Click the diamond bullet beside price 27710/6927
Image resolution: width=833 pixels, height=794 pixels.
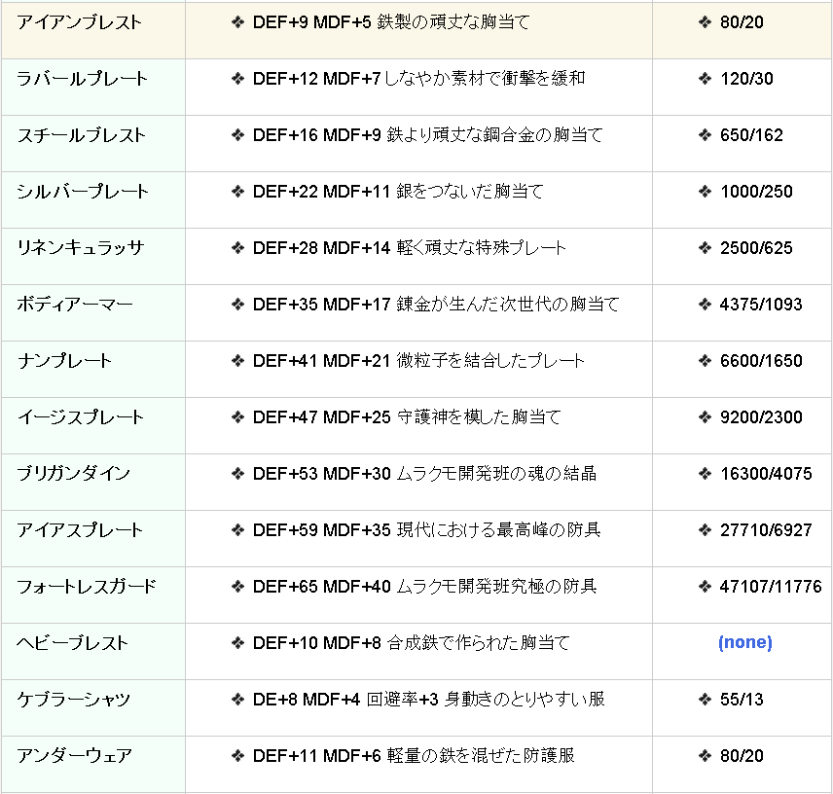point(705,530)
